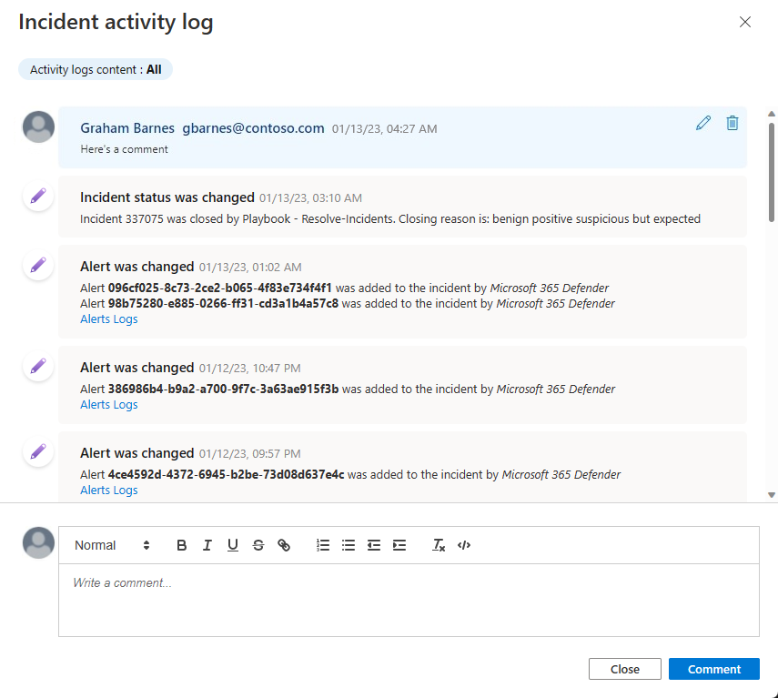Open Alerts Logs for alert 386986b4
Viewport: 778px width, 698px height.
pos(108,404)
